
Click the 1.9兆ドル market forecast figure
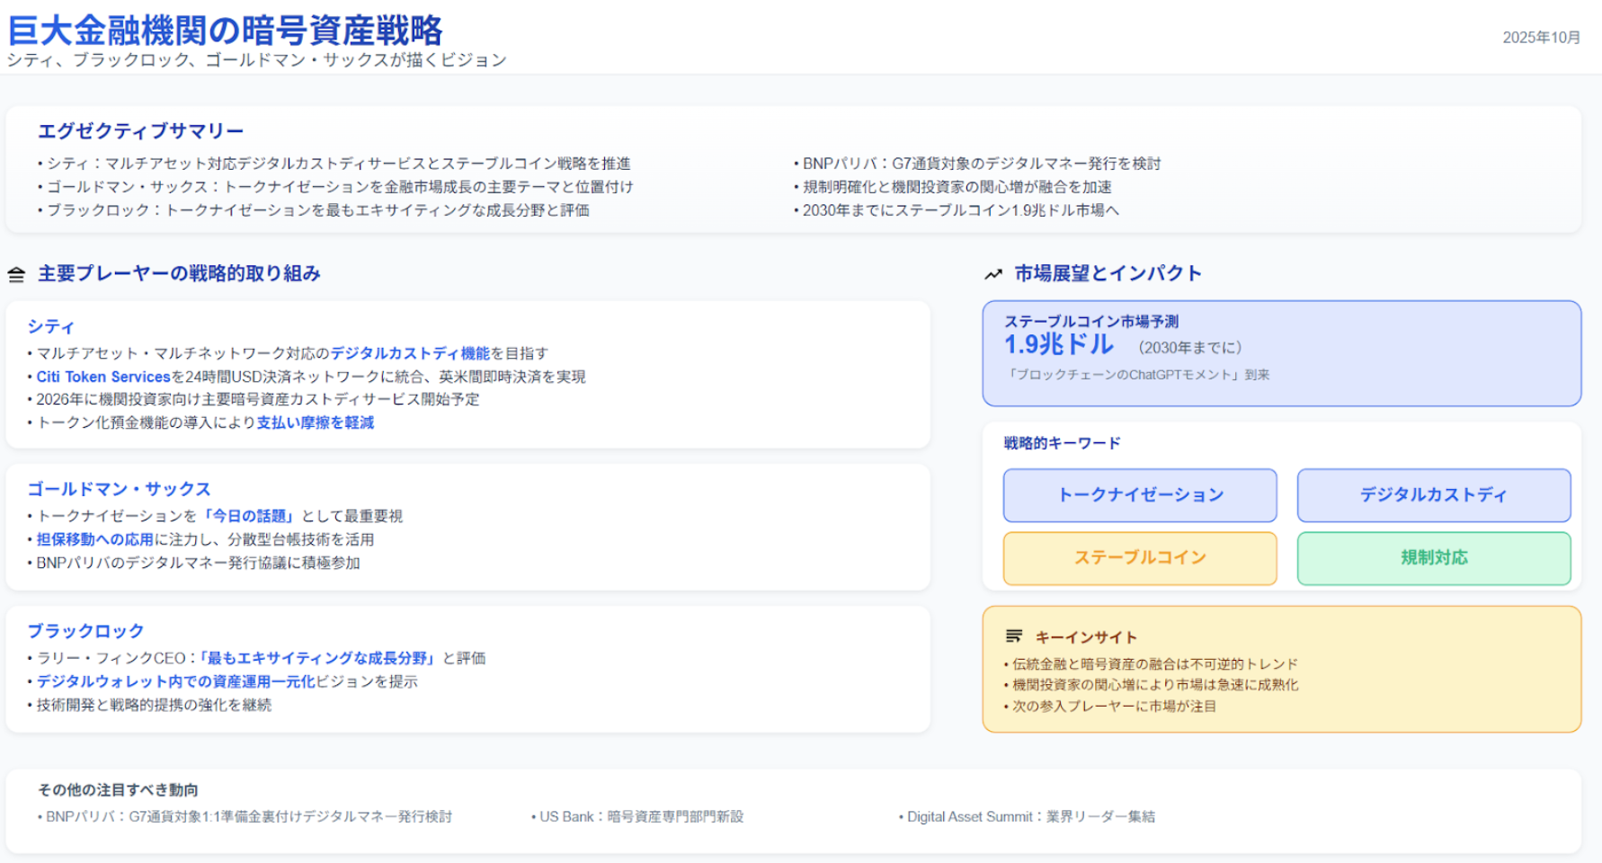[1059, 345]
